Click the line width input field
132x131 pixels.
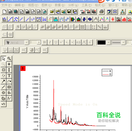129,42
